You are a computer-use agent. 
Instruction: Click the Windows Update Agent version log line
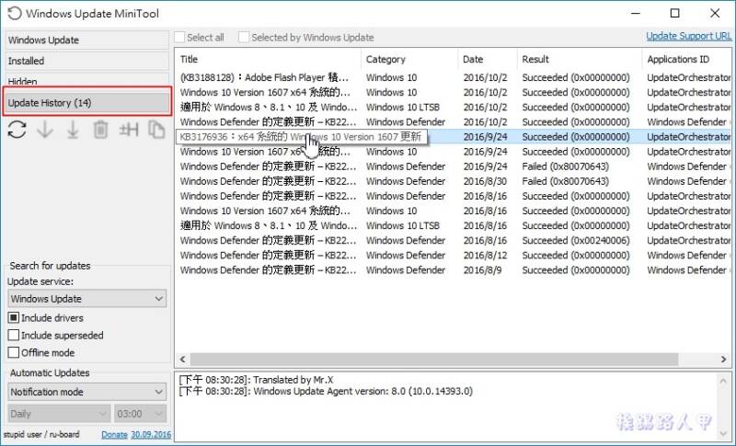(x=326, y=391)
